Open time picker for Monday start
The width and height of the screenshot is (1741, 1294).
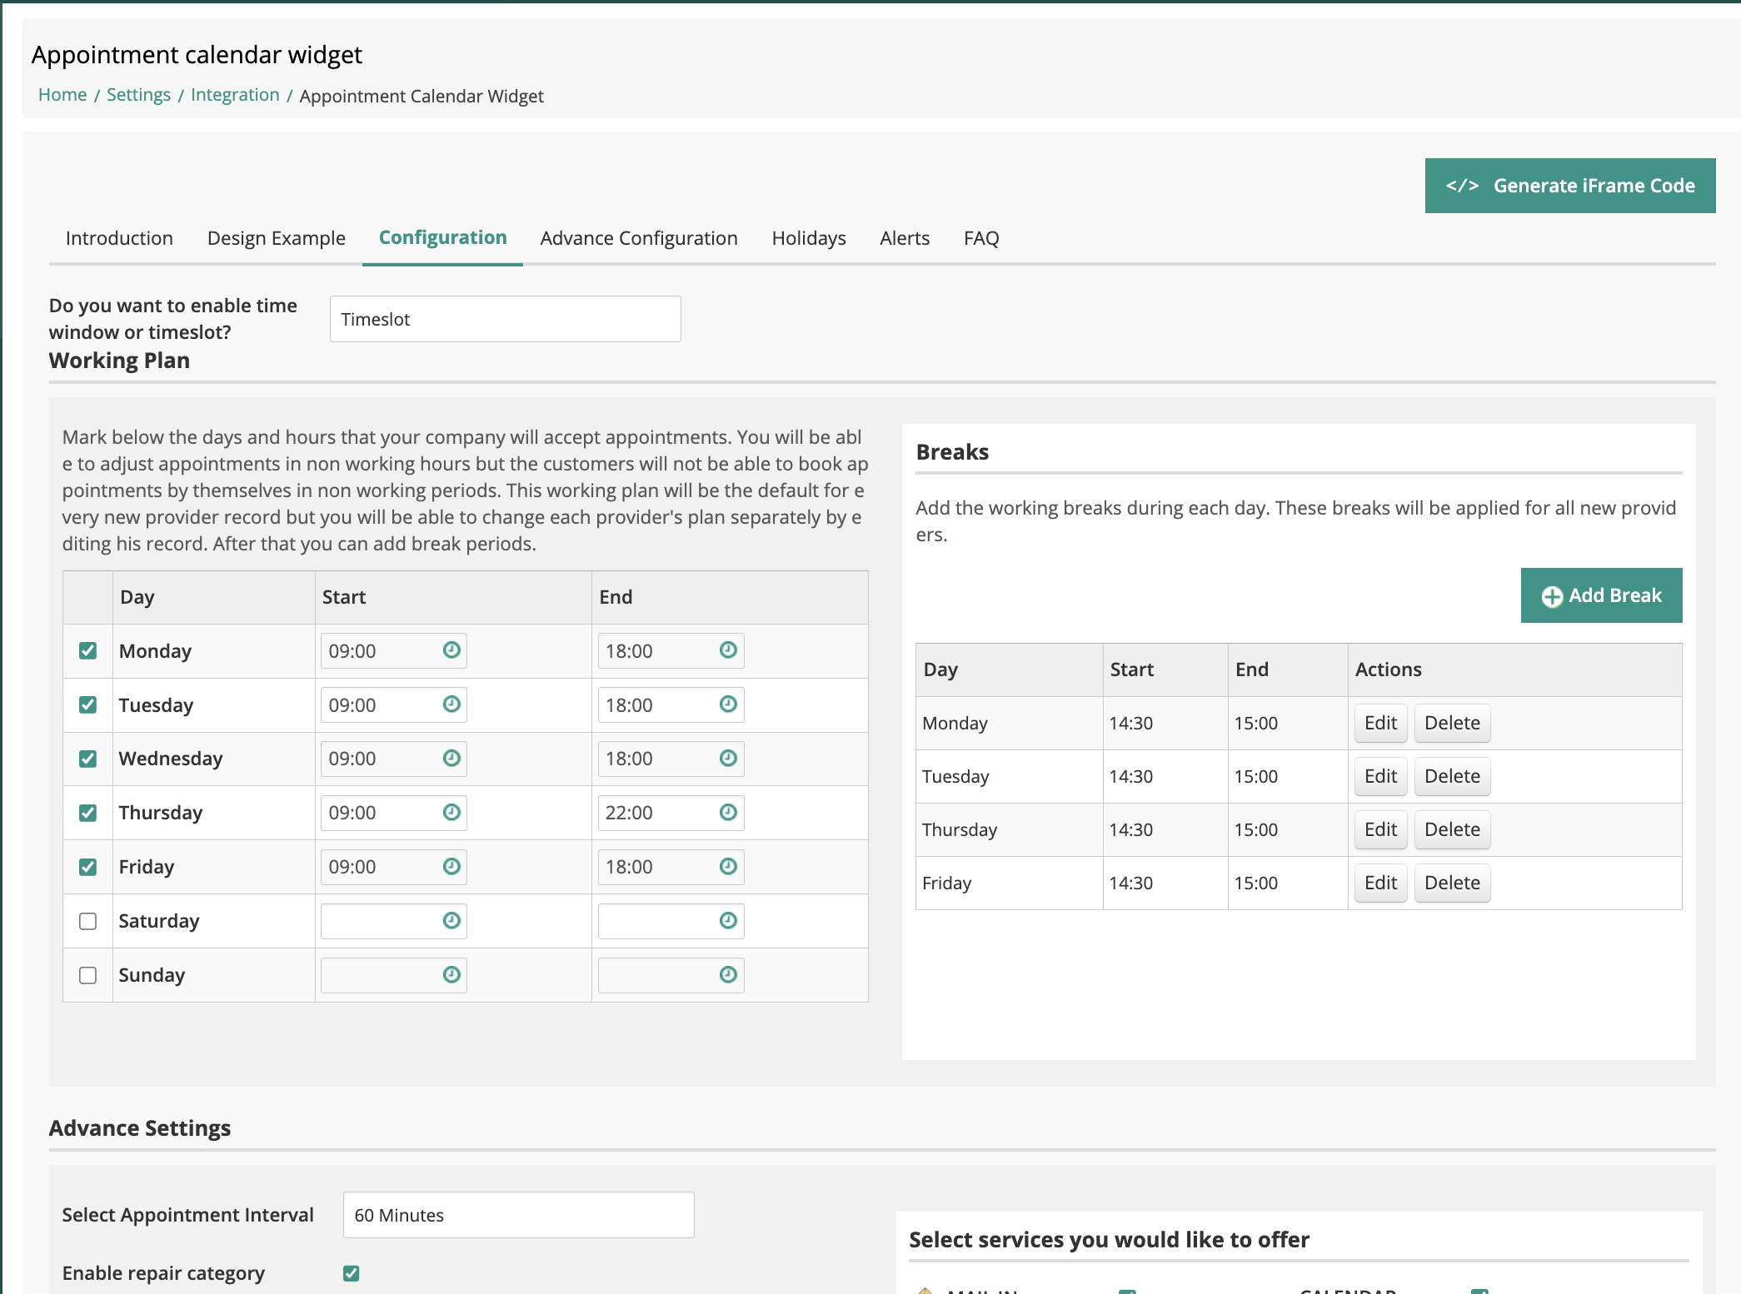tap(451, 650)
